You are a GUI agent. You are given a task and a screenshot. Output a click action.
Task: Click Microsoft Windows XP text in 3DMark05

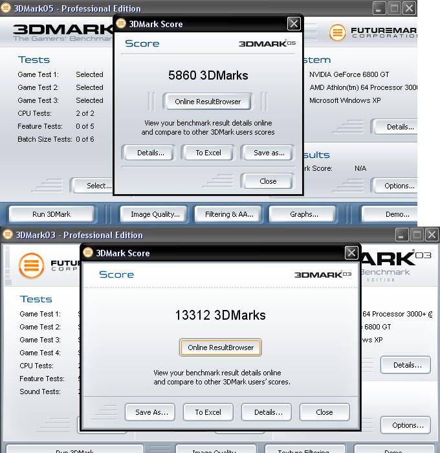tap(345, 100)
